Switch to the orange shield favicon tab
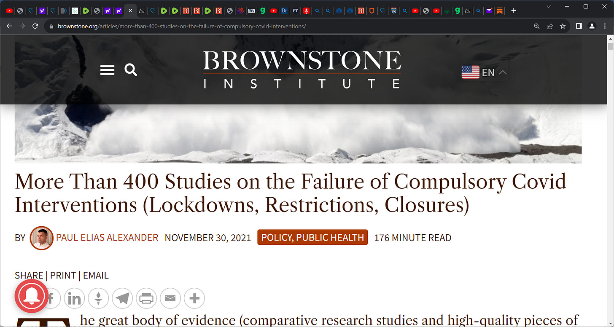Image resolution: width=614 pixels, height=327 pixels. 372,11
